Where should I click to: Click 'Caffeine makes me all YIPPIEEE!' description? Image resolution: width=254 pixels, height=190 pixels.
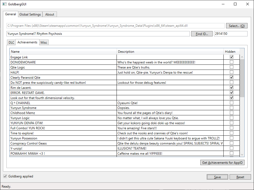pyautogui.click(x=170, y=153)
